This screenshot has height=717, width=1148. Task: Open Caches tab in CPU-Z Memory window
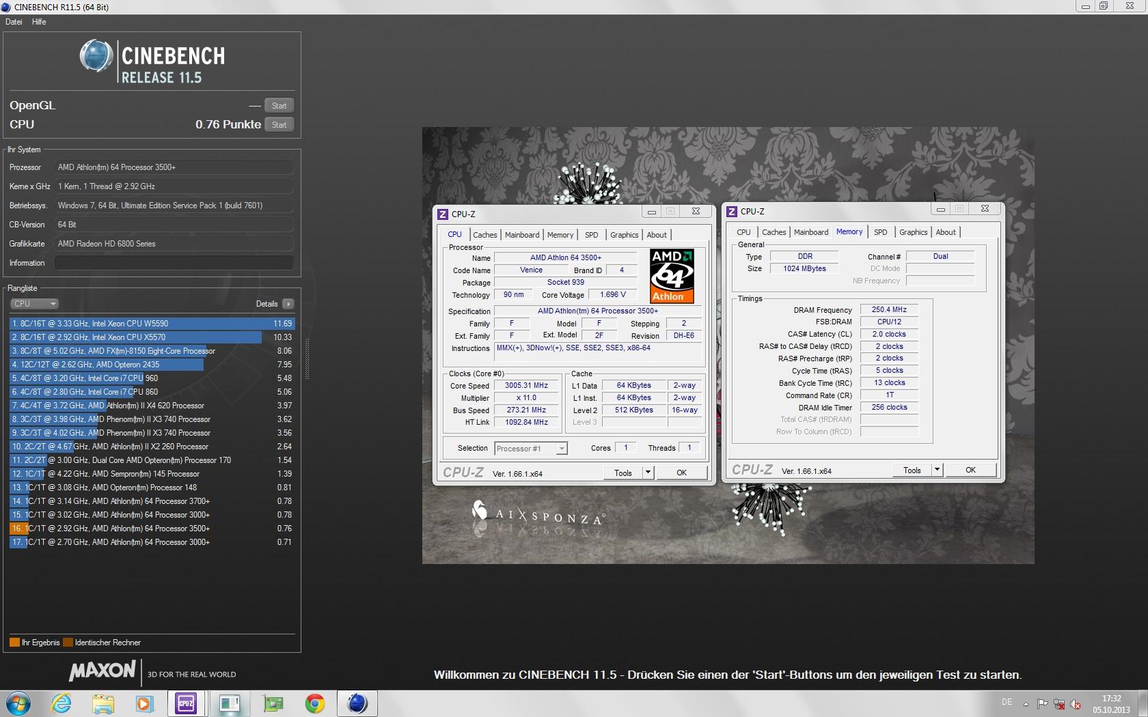pyautogui.click(x=774, y=232)
